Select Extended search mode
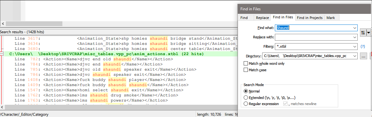The width and height of the screenshot is (372, 117). (x=246, y=97)
